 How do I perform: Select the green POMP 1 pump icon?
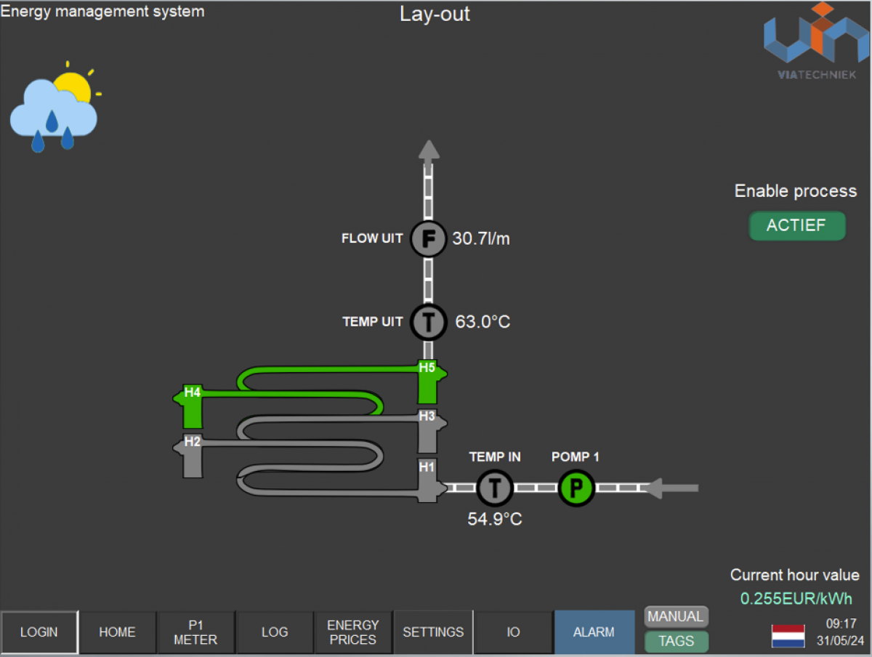click(577, 487)
